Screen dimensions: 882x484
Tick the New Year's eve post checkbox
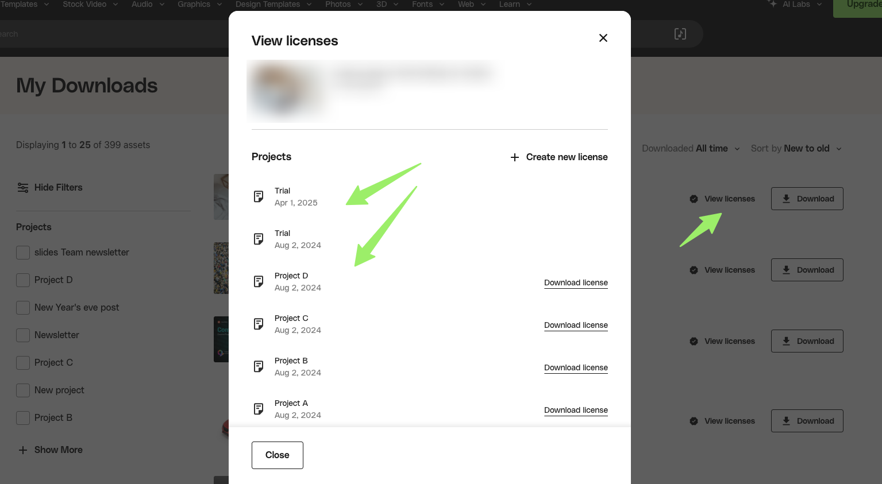(x=23, y=308)
